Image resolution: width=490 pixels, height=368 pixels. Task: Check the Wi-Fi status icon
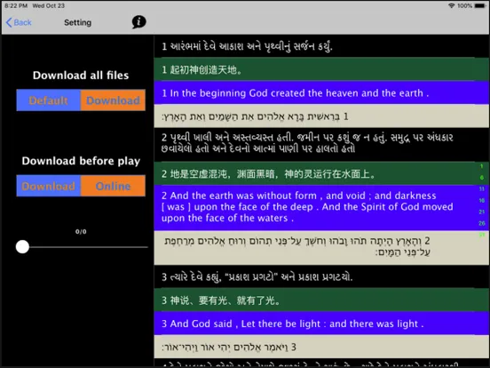click(451, 5)
